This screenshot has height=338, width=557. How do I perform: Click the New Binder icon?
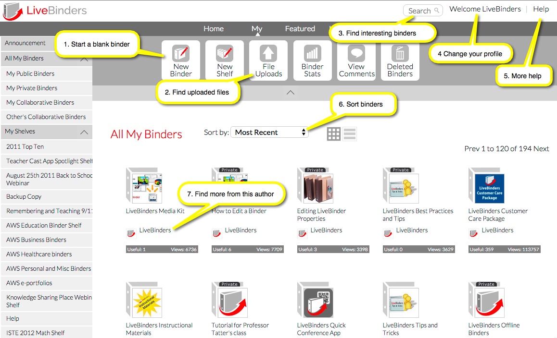click(181, 54)
